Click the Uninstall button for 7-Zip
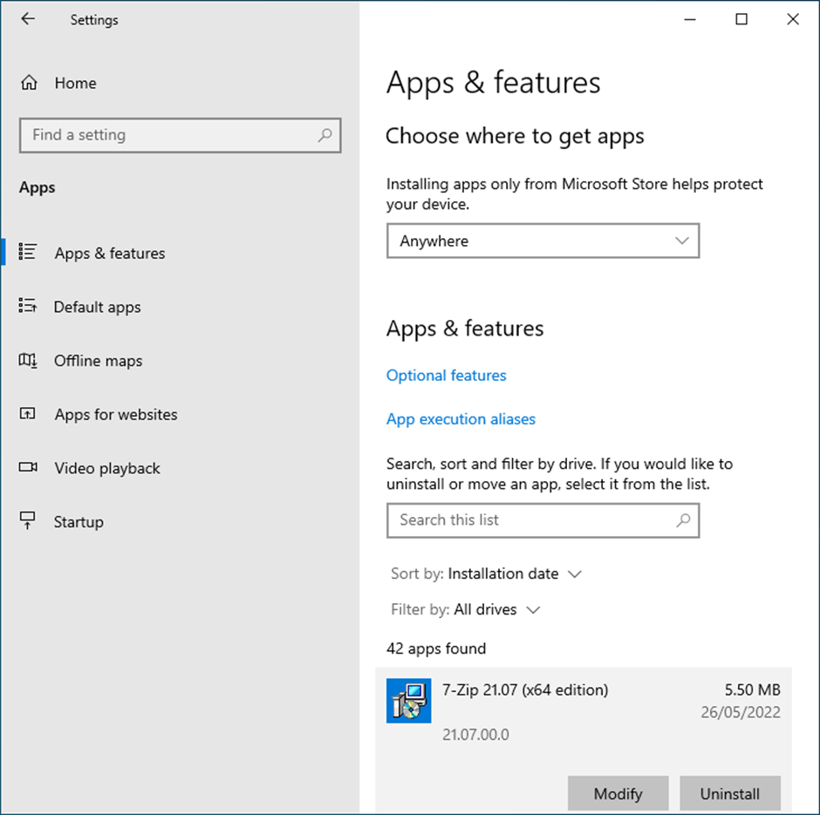Image resolution: width=820 pixels, height=815 pixels. point(730,793)
